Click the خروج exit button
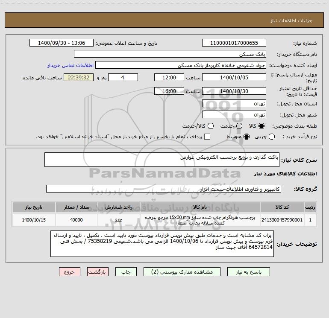Screen dimensions: 329x318 [x=70, y=272]
